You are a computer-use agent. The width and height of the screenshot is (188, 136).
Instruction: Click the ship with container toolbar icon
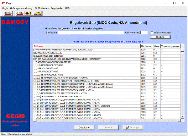[x=8, y=13]
